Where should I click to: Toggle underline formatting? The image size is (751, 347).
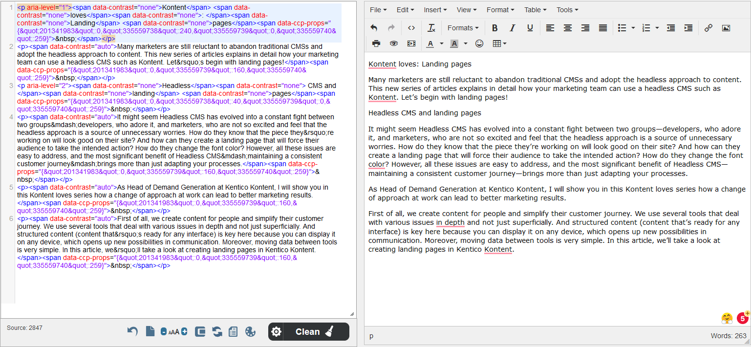coord(530,28)
